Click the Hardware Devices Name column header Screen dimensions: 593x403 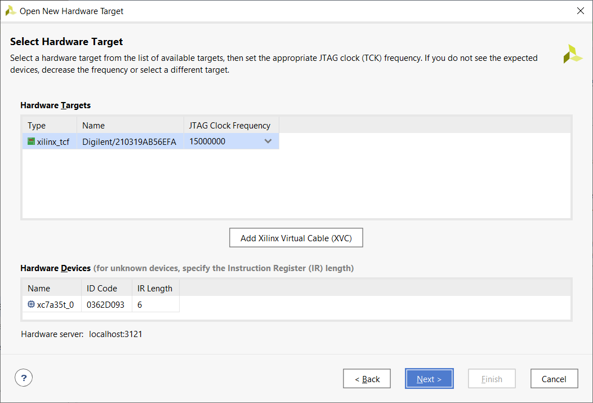pyautogui.click(x=52, y=289)
